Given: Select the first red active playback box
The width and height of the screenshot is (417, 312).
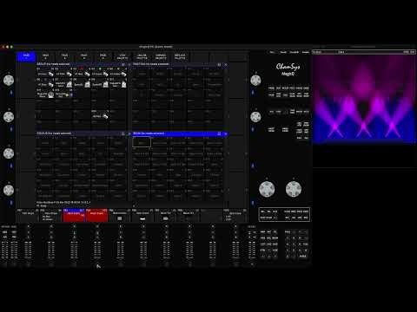Looking at the screenshot, I should click(74, 216).
